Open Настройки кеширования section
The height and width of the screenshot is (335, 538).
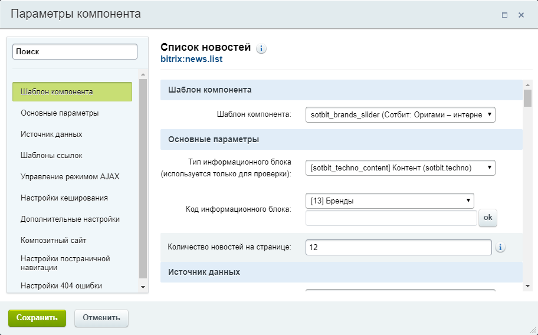[64, 198]
